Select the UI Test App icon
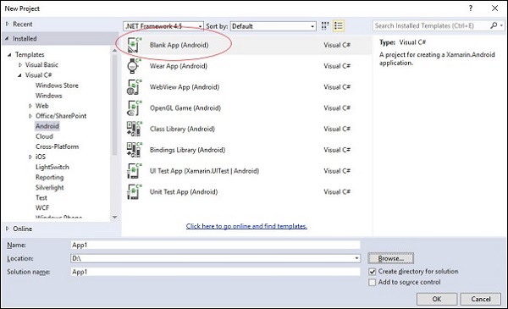 134,171
